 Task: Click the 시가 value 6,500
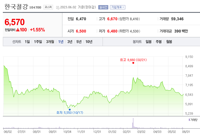pos(81,31)
